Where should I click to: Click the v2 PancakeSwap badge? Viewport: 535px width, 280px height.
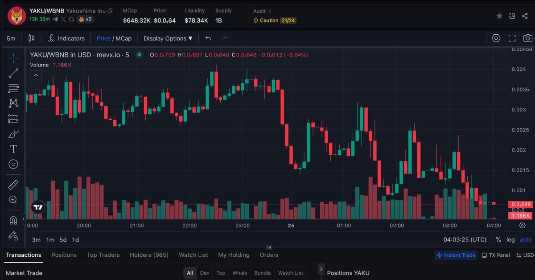tap(86, 19)
